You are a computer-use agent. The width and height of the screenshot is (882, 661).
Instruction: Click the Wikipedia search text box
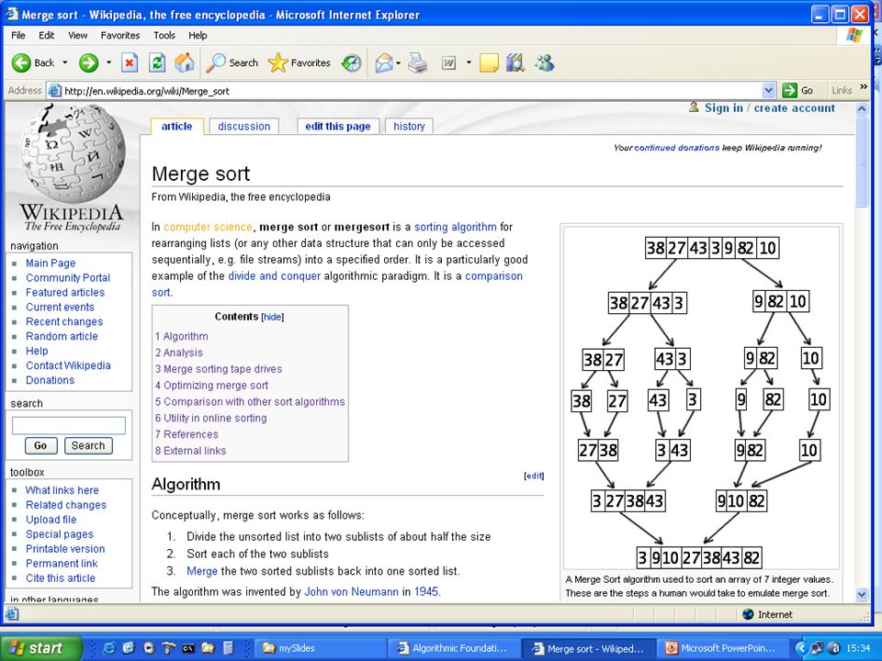69,425
